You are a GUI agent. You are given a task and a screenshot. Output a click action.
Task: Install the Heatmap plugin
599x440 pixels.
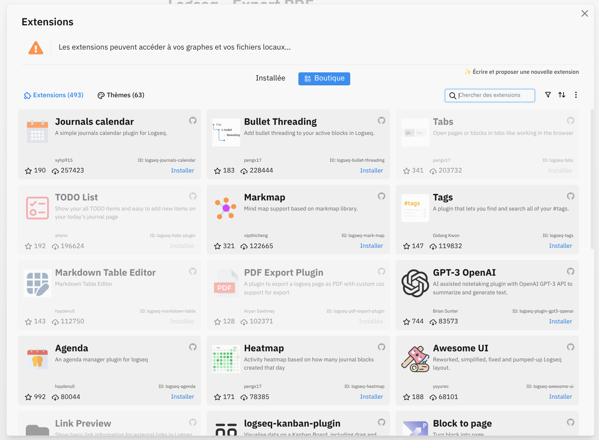pyautogui.click(x=371, y=397)
